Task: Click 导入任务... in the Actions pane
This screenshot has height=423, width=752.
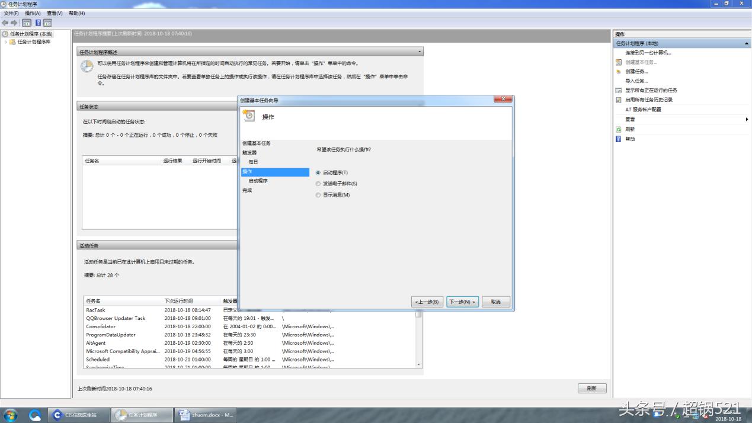Action: point(636,81)
